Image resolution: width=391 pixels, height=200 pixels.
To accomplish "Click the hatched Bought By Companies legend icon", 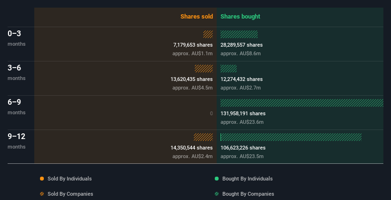I will pos(217,194).
